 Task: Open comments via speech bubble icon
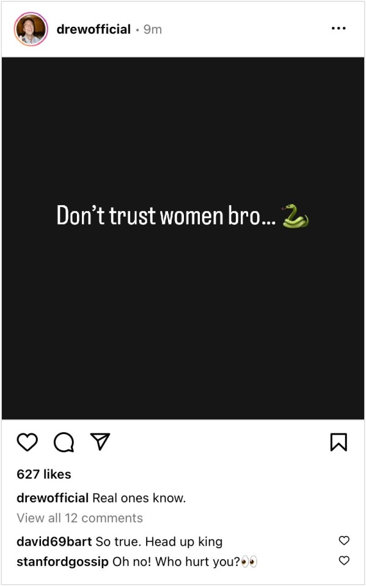[x=64, y=443]
